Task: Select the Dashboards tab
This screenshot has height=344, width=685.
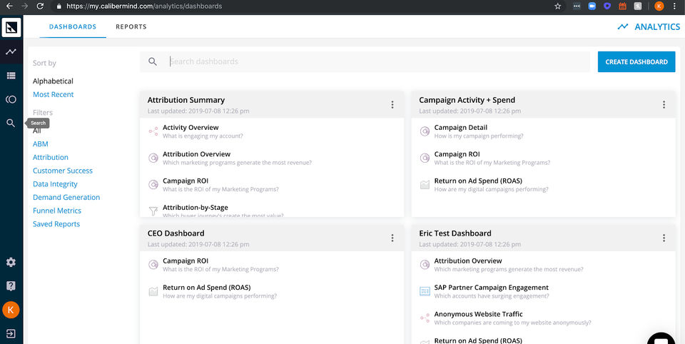Action: (x=73, y=27)
